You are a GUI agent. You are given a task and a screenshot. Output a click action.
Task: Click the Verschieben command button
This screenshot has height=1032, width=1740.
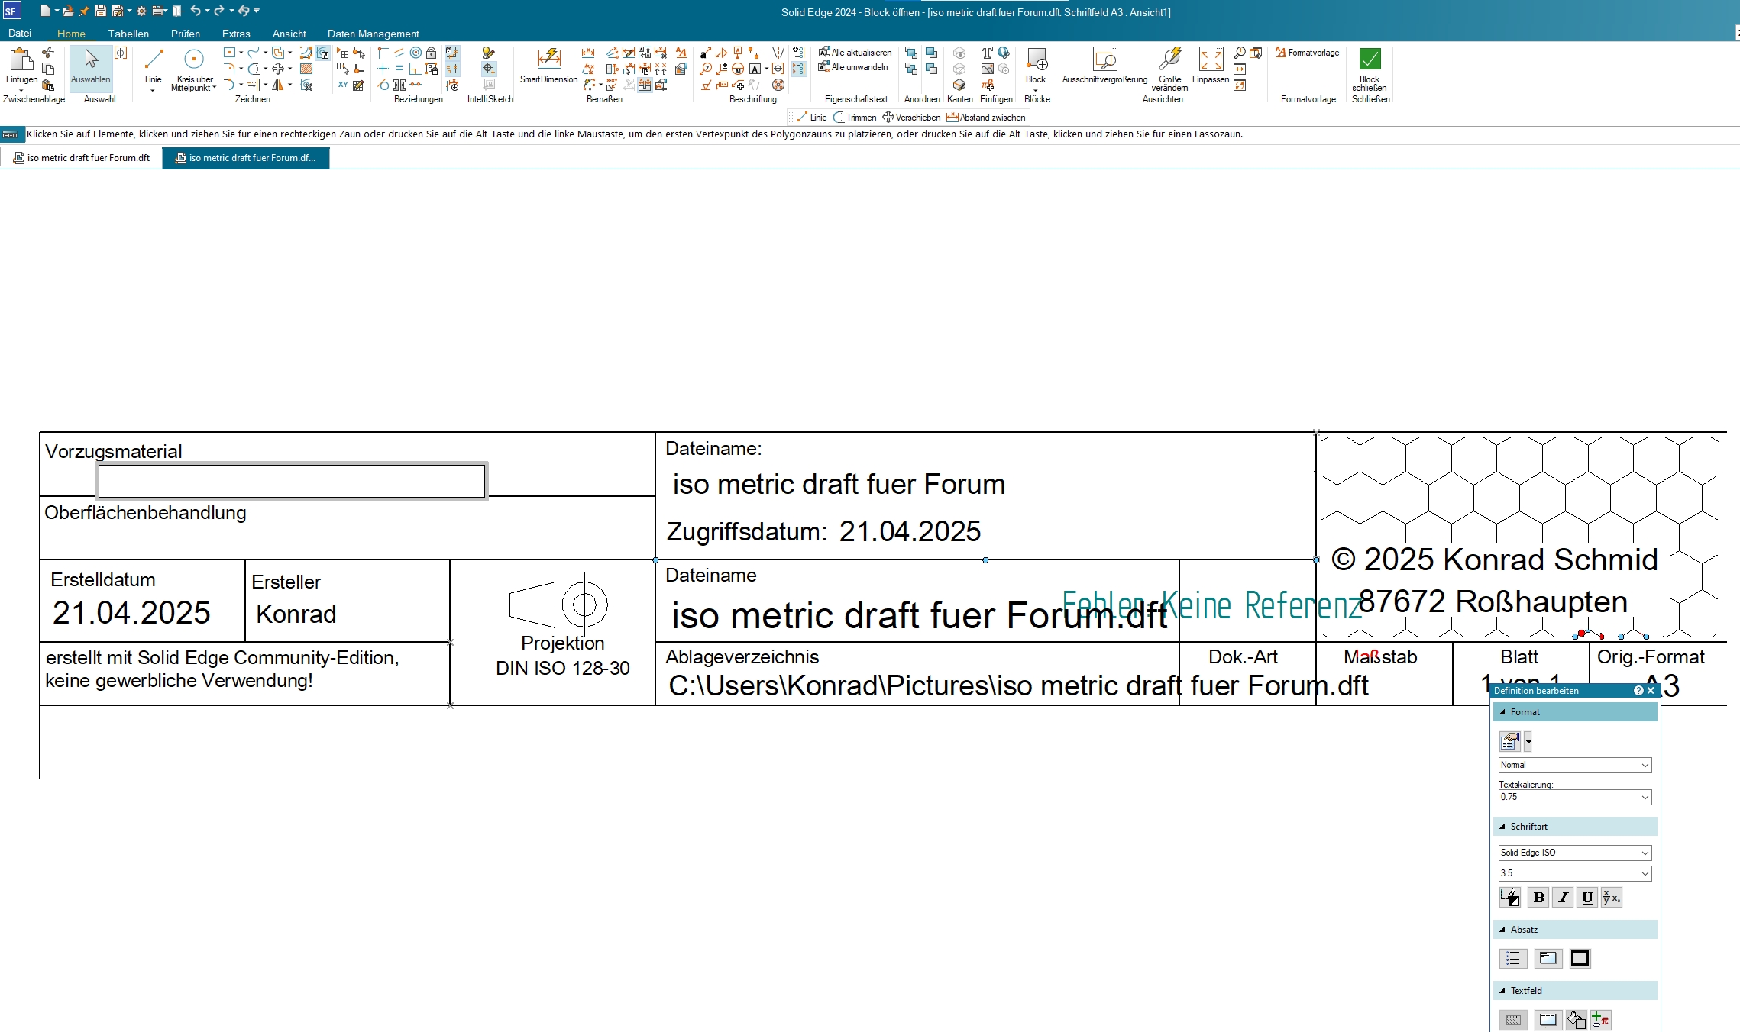coord(911,118)
